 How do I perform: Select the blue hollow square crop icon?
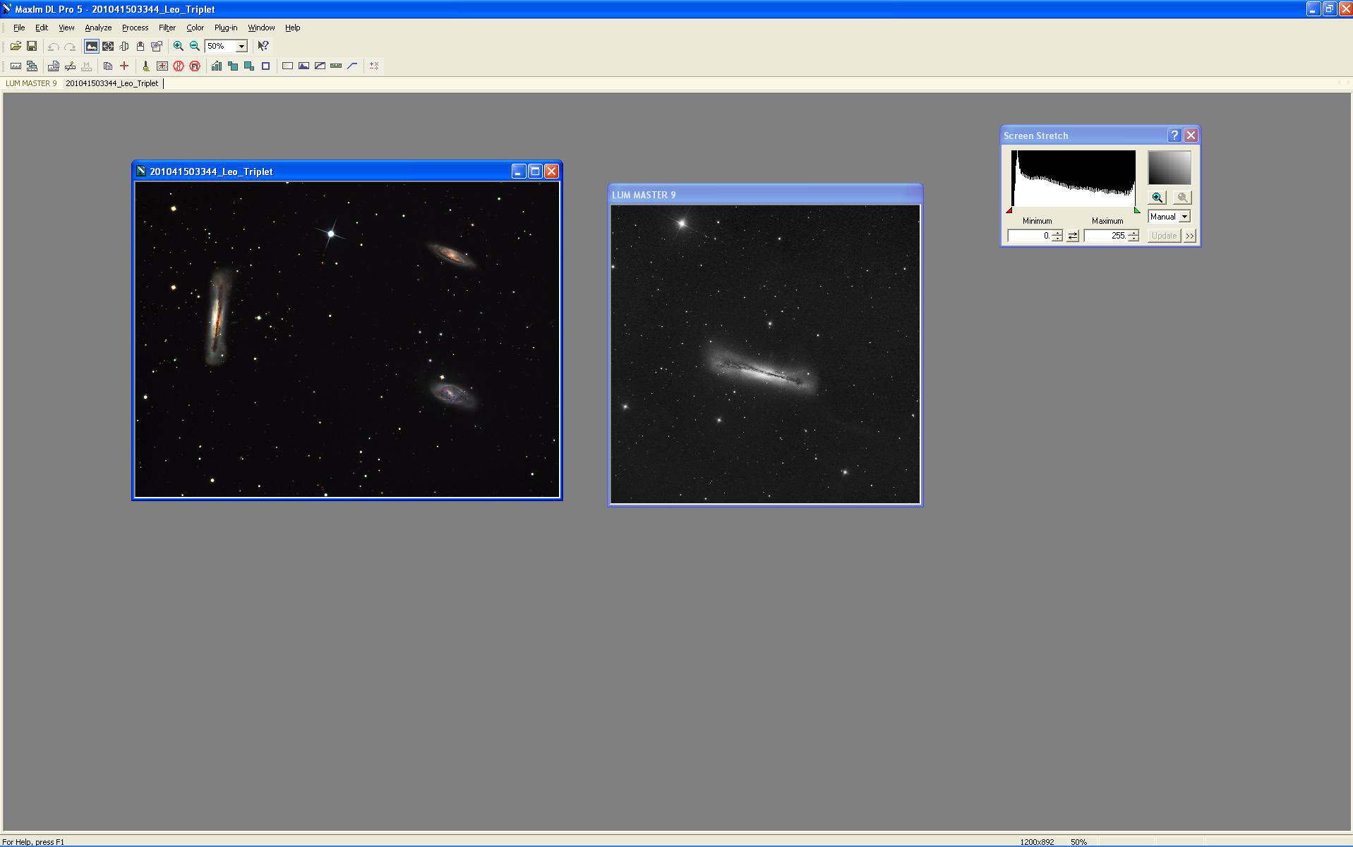point(266,66)
